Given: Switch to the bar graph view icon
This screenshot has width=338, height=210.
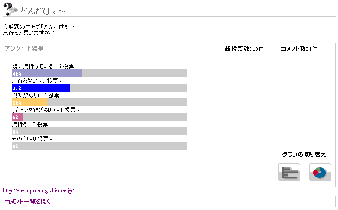Looking at the screenshot, I should click(289, 172).
